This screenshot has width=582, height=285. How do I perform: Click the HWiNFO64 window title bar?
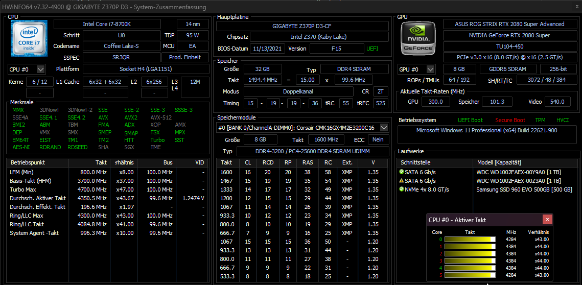pos(291,7)
